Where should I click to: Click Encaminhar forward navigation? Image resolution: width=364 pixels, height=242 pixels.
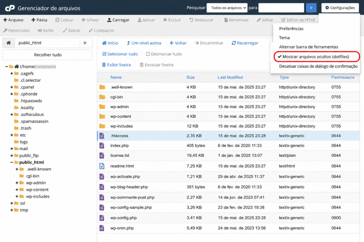[x=209, y=43]
